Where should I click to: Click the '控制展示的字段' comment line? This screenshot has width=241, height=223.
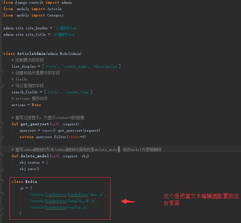tap(28, 60)
